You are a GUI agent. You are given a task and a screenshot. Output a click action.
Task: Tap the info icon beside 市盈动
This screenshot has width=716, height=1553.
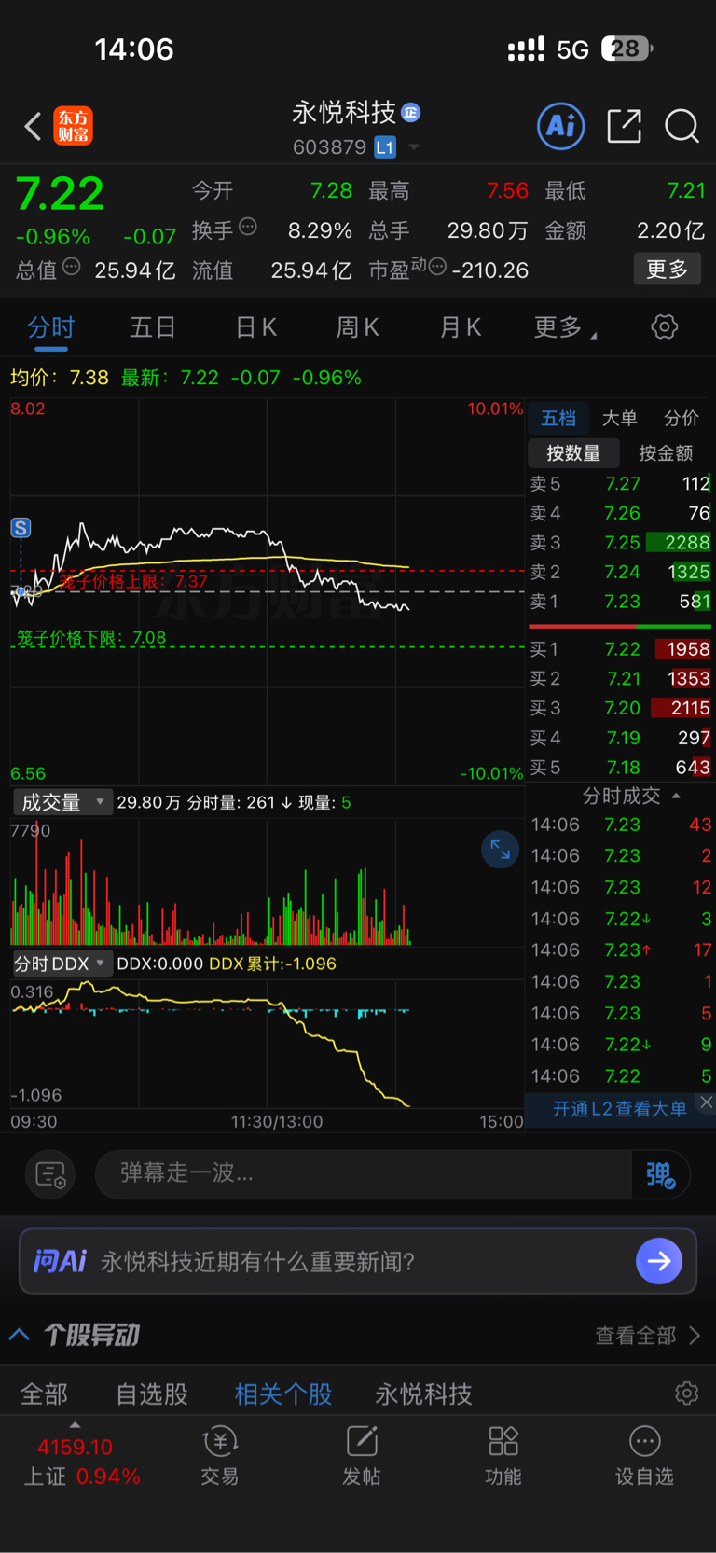(x=437, y=267)
